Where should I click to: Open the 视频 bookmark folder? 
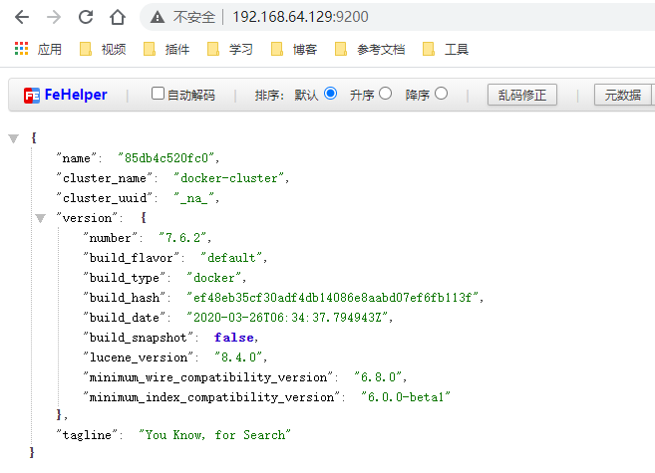[x=103, y=49]
